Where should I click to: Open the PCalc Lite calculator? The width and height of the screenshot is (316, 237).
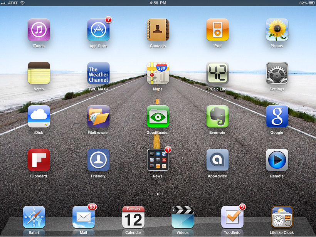coord(217,73)
